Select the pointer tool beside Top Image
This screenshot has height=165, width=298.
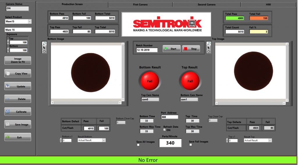click(x=208, y=48)
